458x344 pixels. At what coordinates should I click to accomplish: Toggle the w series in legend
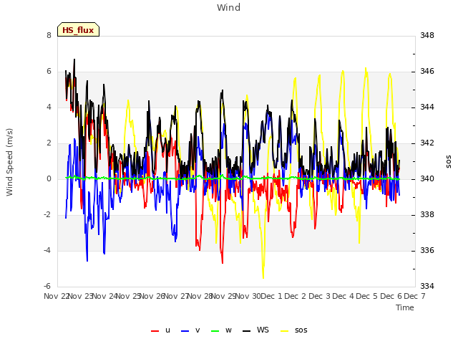pos(221,330)
